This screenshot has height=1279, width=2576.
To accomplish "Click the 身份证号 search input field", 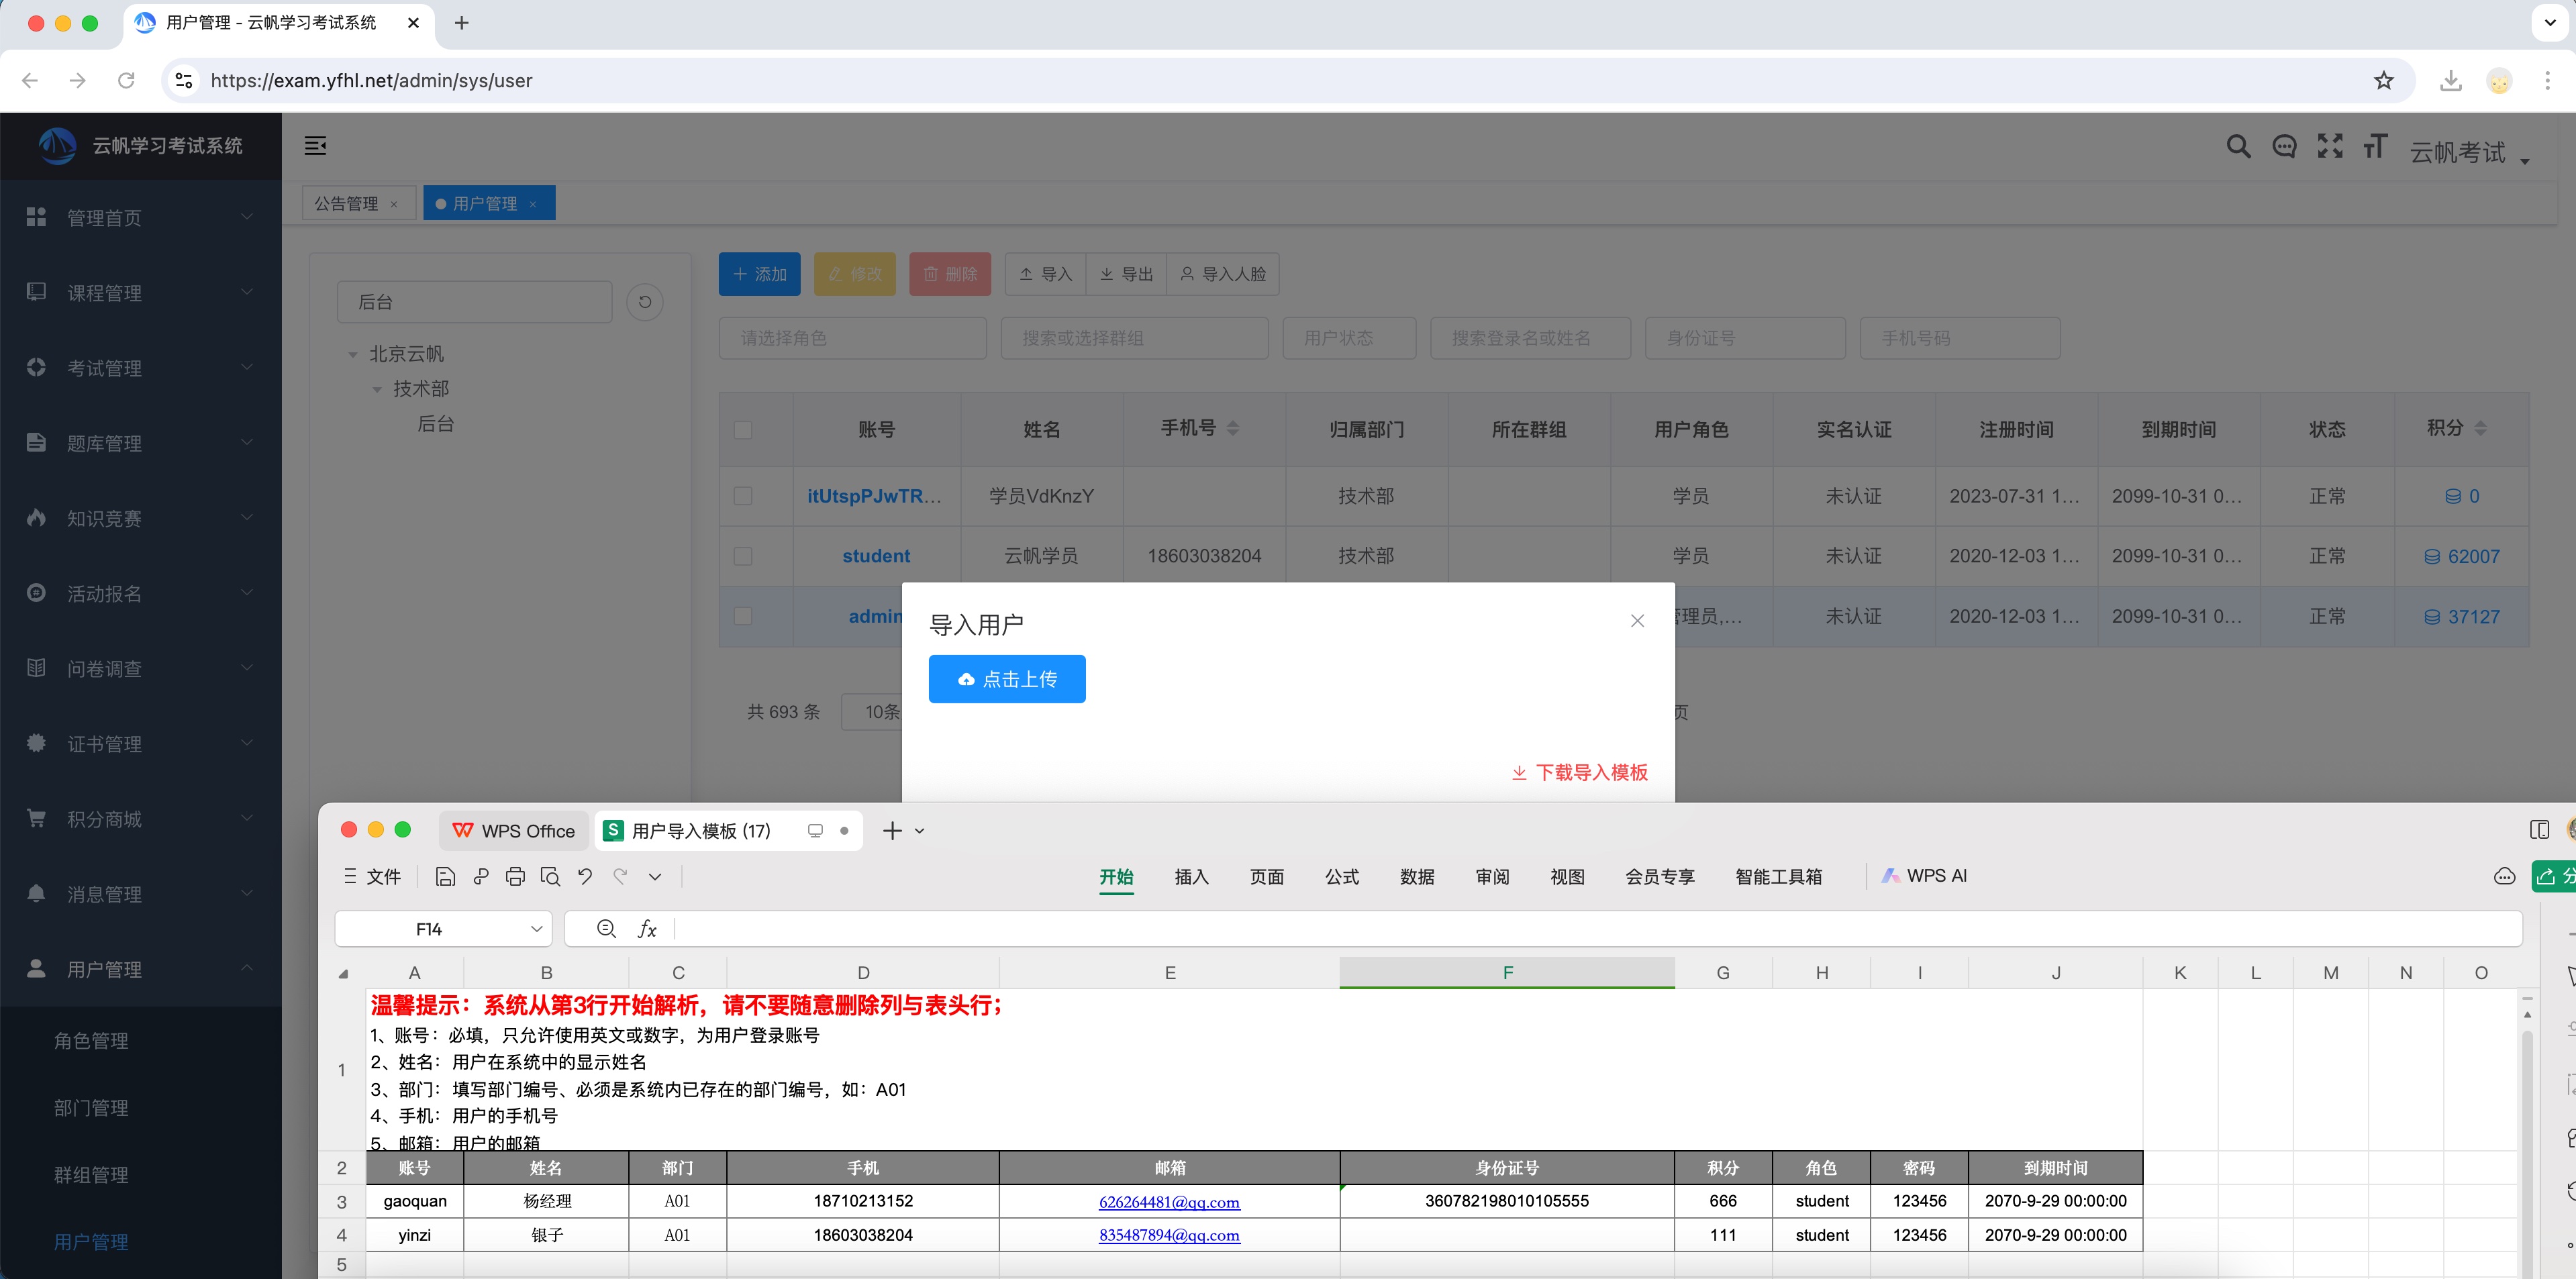I will (x=1745, y=338).
